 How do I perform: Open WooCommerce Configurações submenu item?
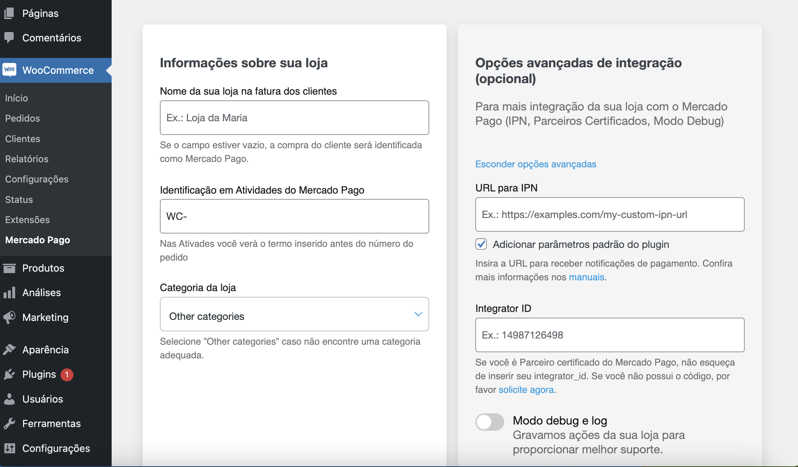point(37,179)
